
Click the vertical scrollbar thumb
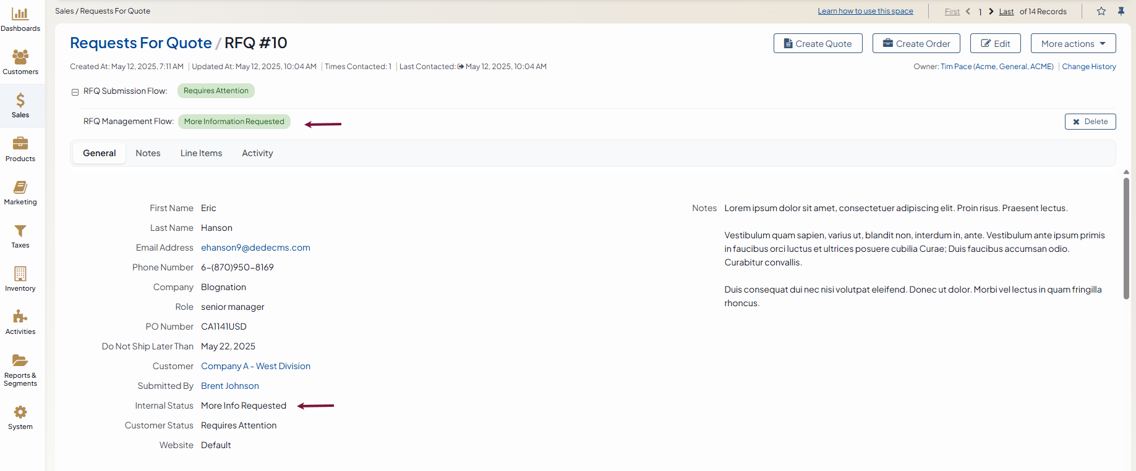click(x=1126, y=238)
